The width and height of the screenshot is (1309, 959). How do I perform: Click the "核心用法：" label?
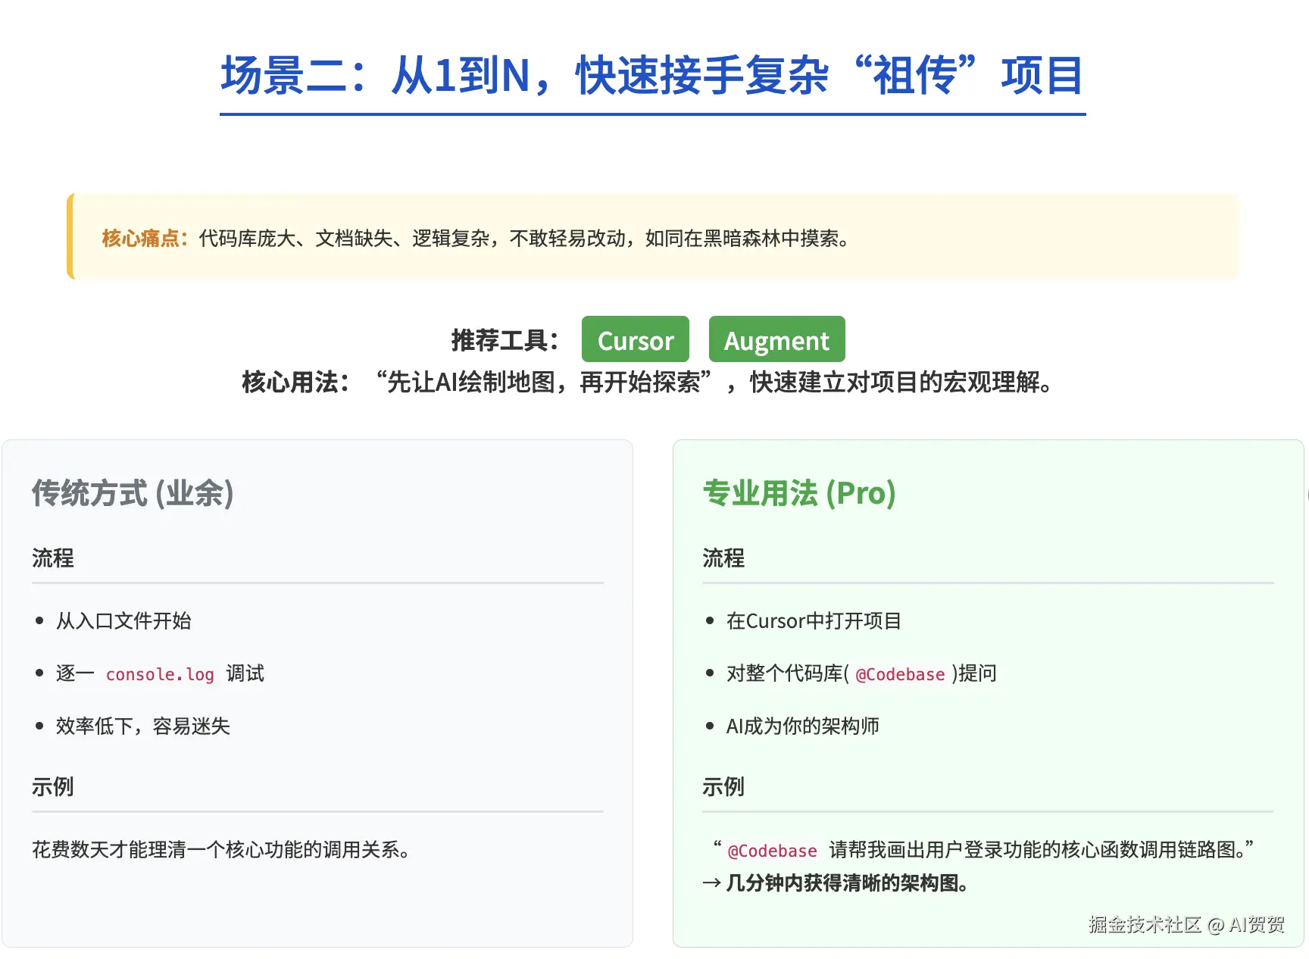click(x=295, y=382)
